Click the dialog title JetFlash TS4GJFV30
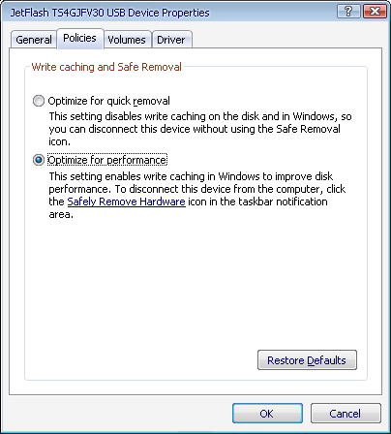 (x=109, y=13)
